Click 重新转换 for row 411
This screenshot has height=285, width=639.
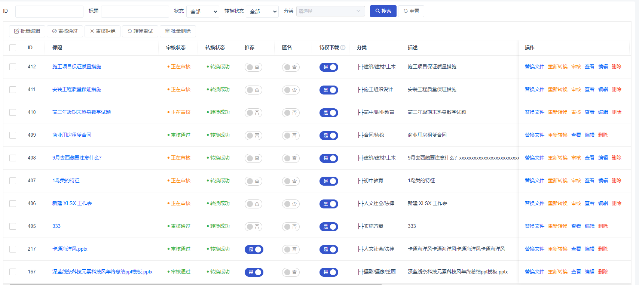pyautogui.click(x=558, y=89)
